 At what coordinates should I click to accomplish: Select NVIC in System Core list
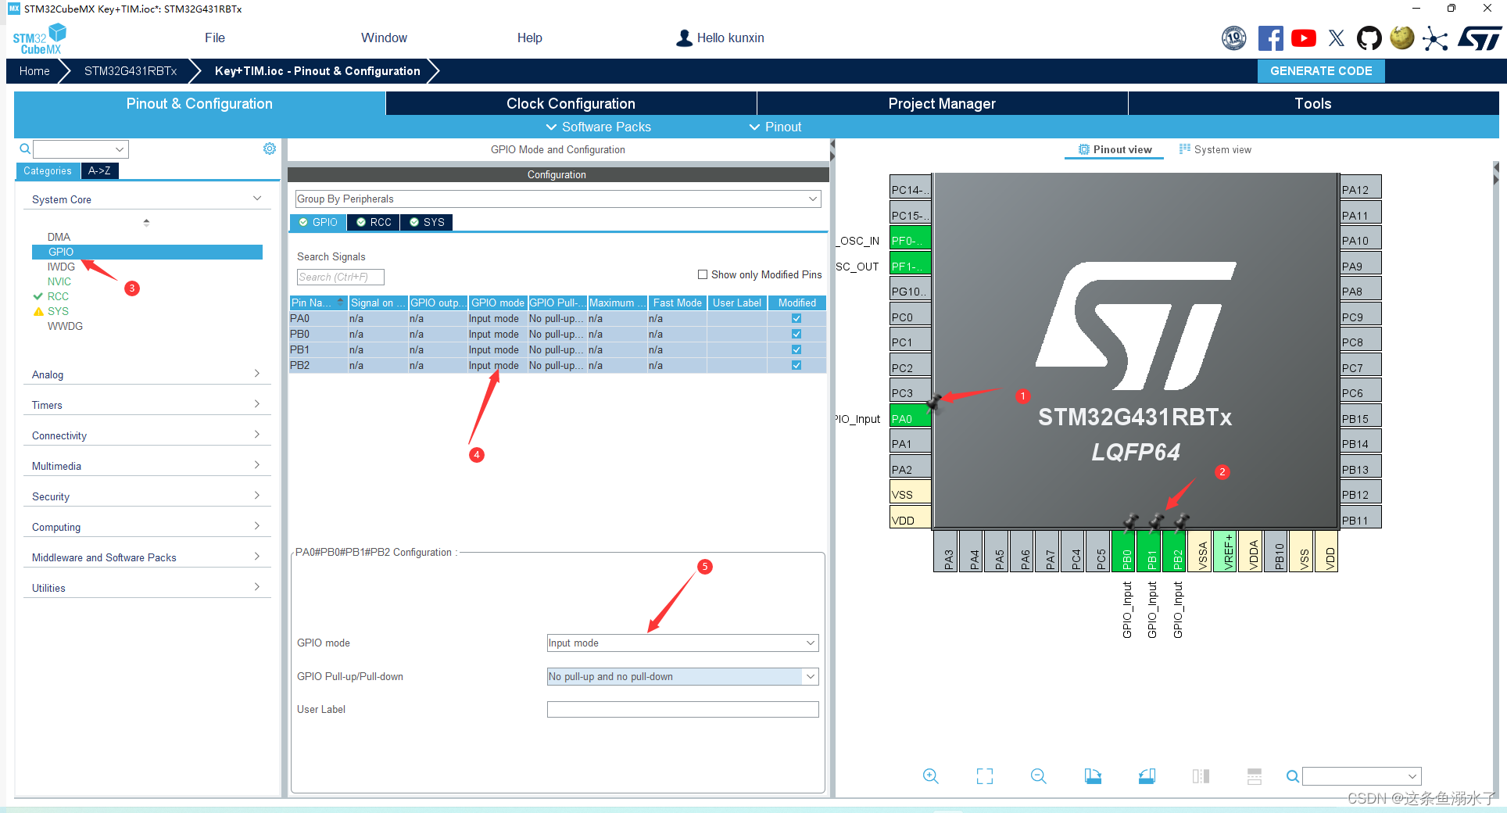click(59, 281)
